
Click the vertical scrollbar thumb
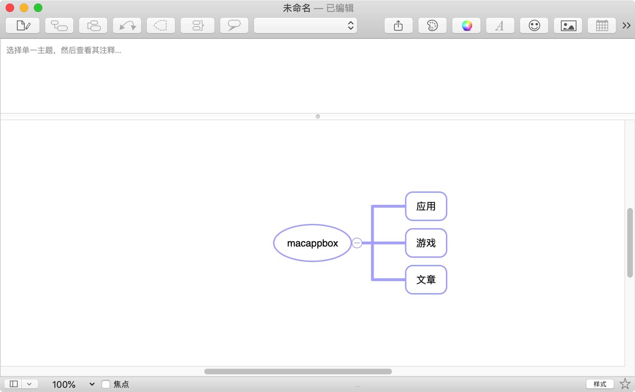click(x=630, y=243)
